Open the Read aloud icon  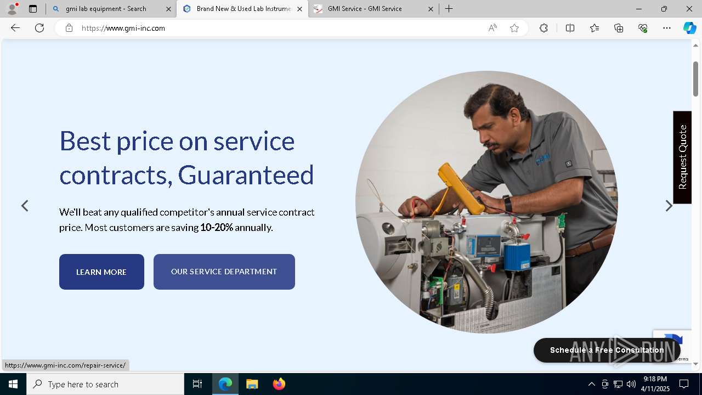tap(492, 28)
